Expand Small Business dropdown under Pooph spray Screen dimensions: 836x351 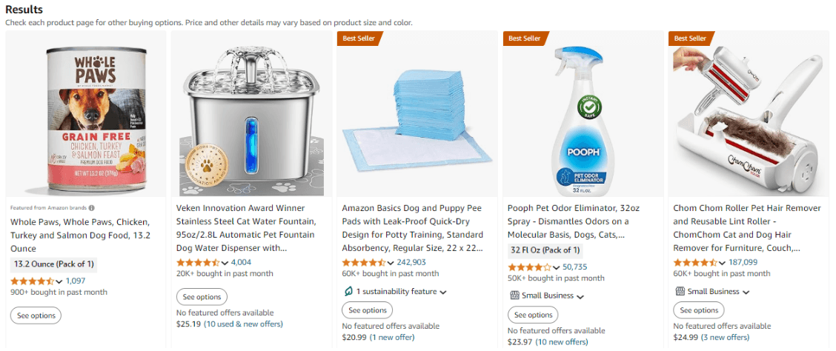tap(580, 296)
